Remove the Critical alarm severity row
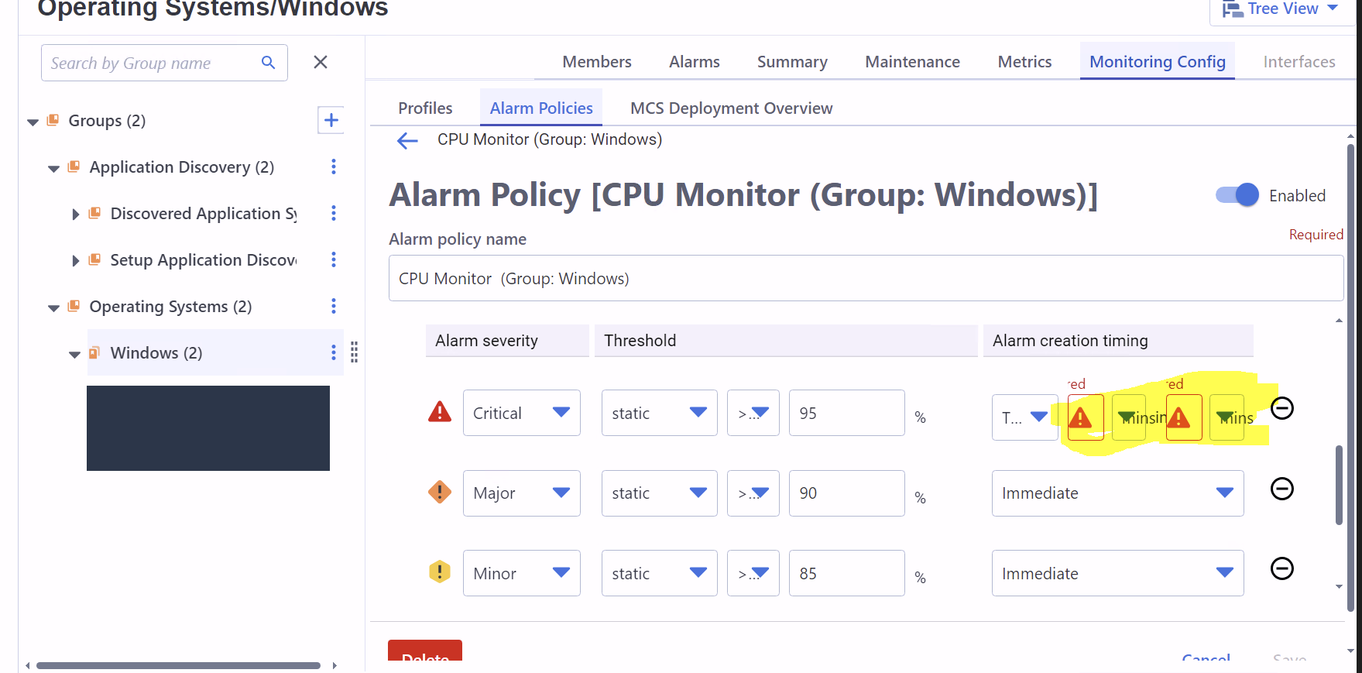The height and width of the screenshot is (673, 1362). 1281,408
